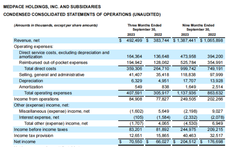This screenshot has height=150, width=231.
Task: Select SG&A value 41,407
Action: click(135, 75)
